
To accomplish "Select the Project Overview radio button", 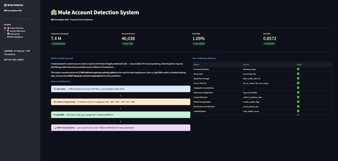I will (x=5, y=28).
